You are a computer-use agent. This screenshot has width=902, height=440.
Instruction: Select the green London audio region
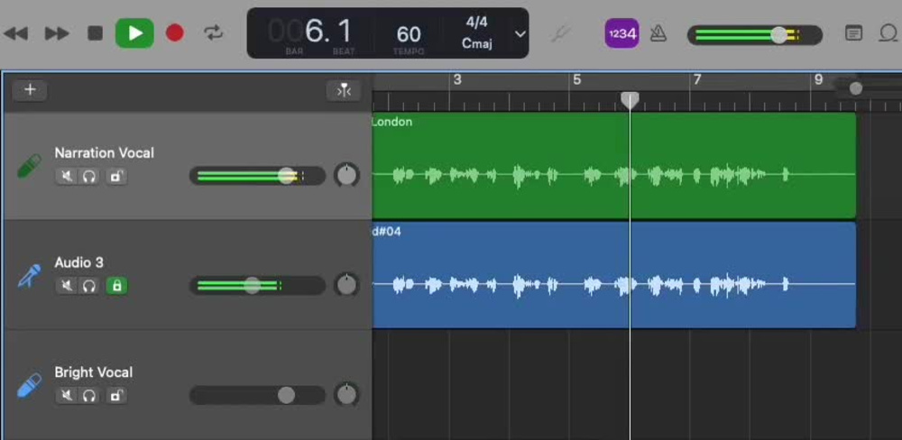[614, 166]
